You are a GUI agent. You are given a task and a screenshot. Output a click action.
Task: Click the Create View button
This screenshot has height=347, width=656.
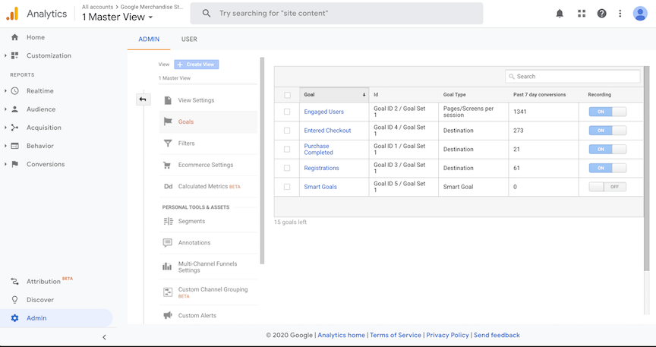pos(196,65)
